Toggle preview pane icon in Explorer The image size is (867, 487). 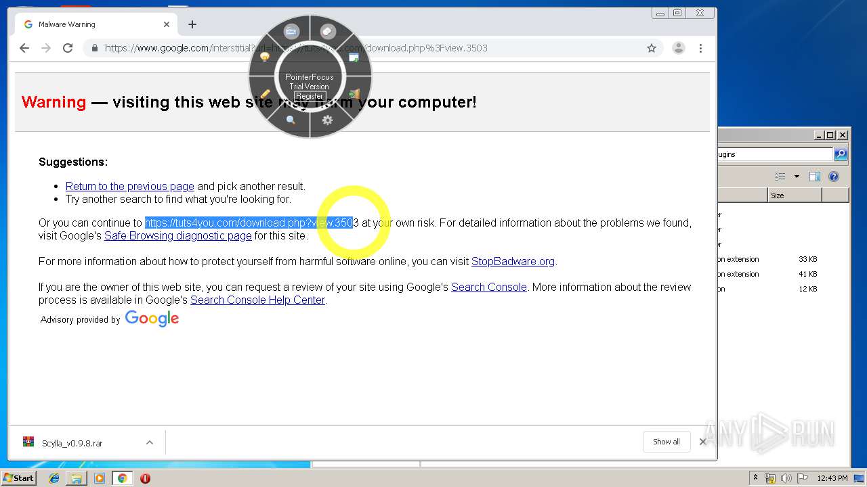[815, 177]
